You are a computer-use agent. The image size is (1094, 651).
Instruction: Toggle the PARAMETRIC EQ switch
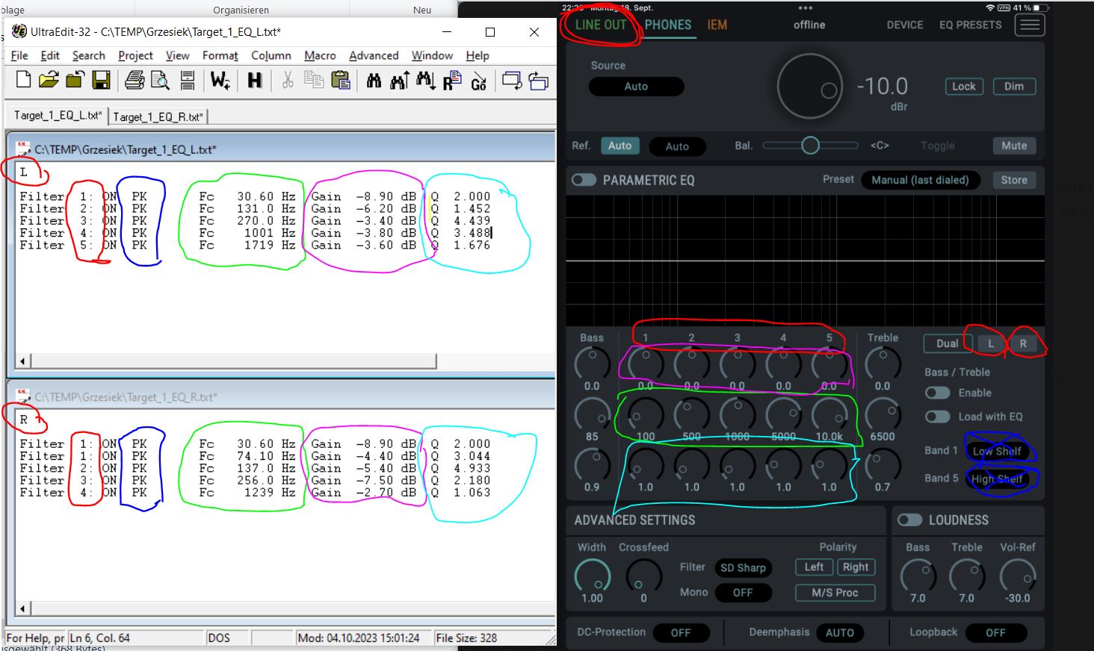pyautogui.click(x=584, y=180)
